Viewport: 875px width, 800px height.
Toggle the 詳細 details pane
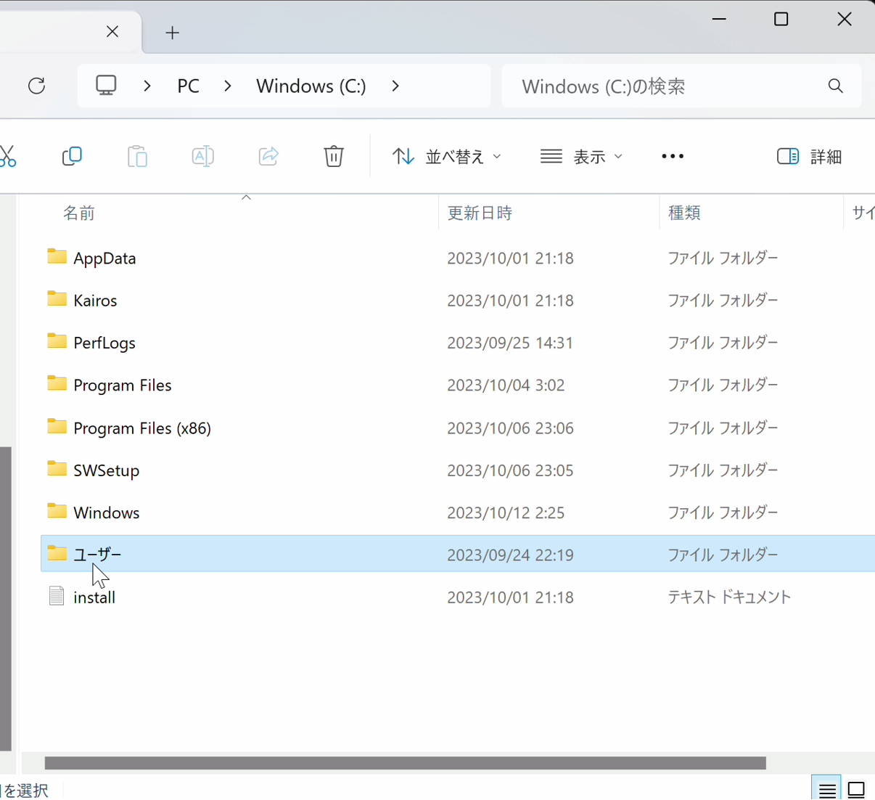pyautogui.click(x=809, y=156)
